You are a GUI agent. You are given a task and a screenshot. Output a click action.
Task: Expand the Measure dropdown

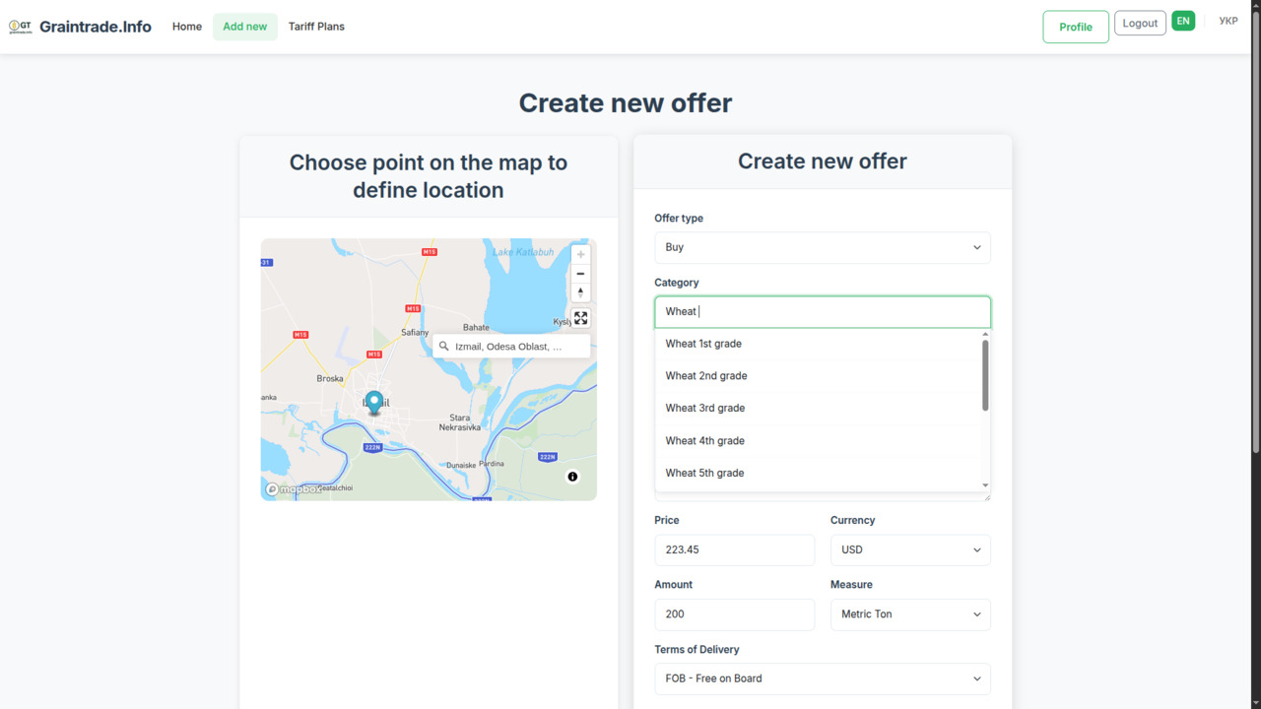tap(909, 614)
